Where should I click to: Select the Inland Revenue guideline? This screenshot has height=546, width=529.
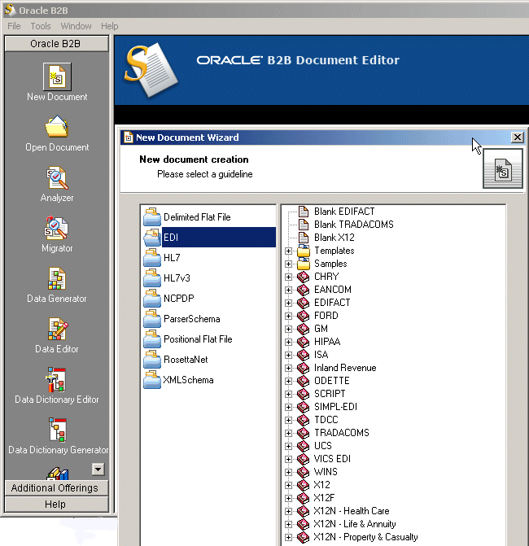point(345,368)
